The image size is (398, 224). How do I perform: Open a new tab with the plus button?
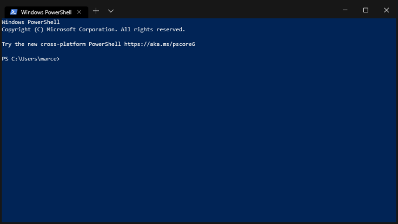click(96, 11)
